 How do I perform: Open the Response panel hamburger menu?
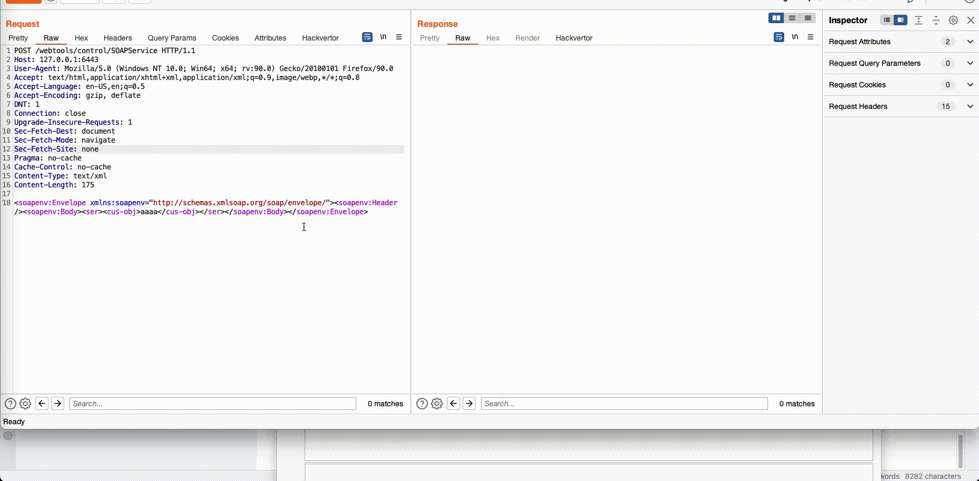811,37
